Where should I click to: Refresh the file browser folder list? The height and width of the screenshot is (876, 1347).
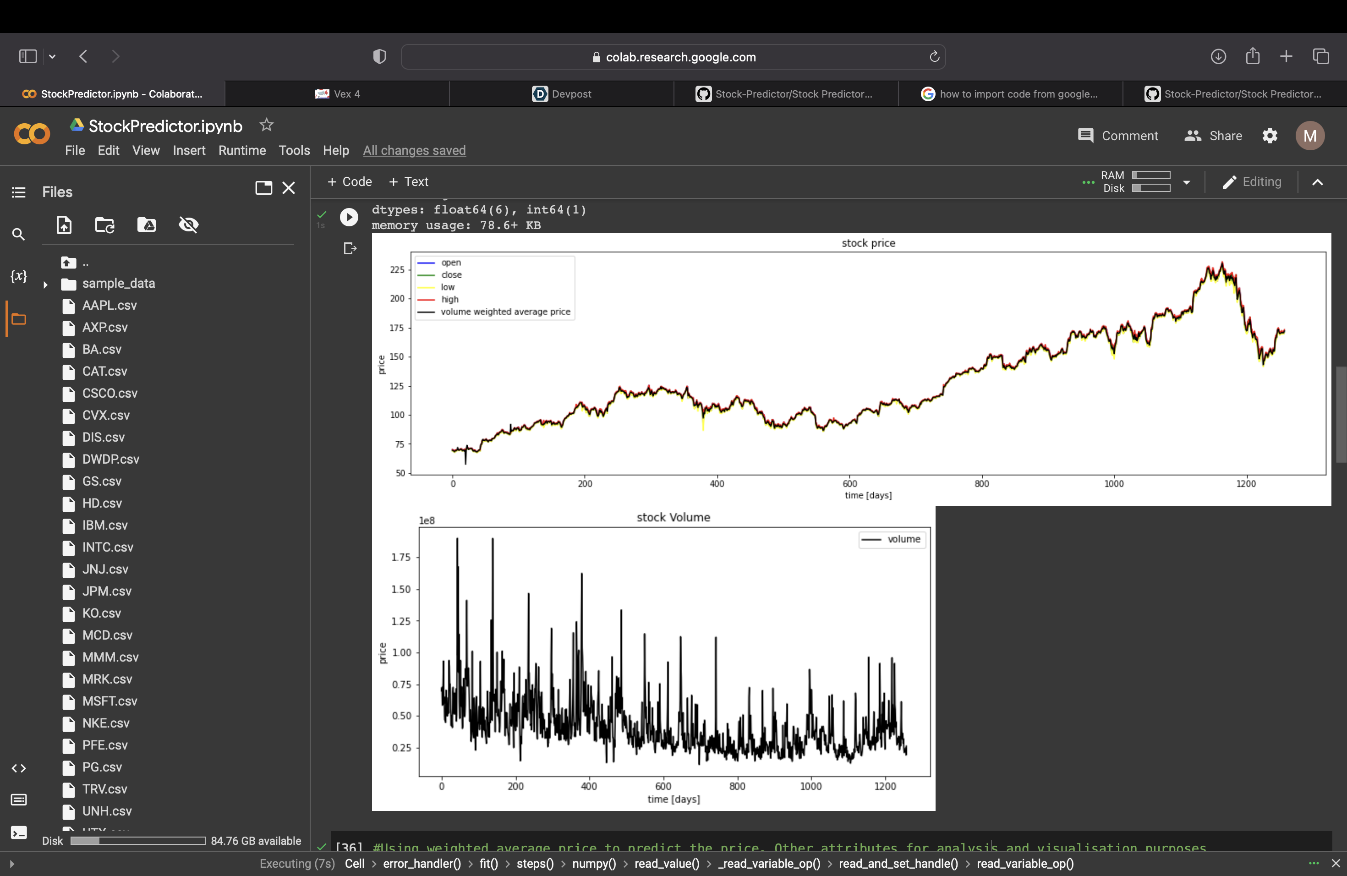(x=105, y=224)
